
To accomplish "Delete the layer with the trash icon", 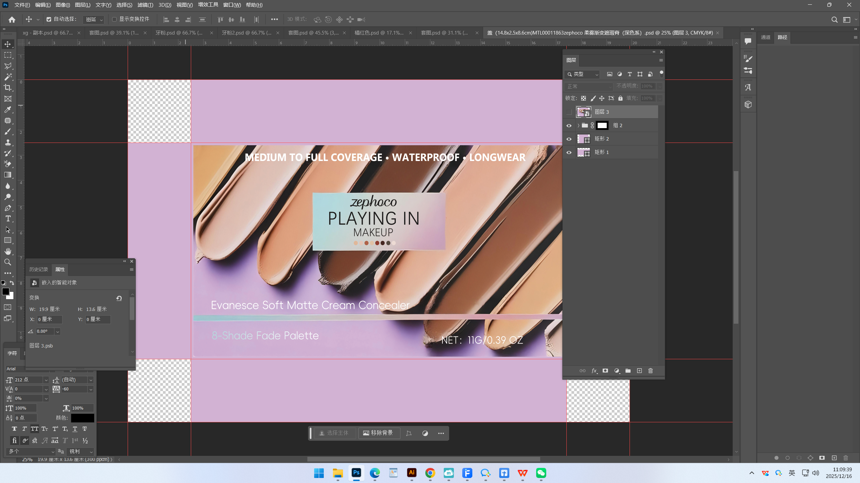I will (x=650, y=371).
